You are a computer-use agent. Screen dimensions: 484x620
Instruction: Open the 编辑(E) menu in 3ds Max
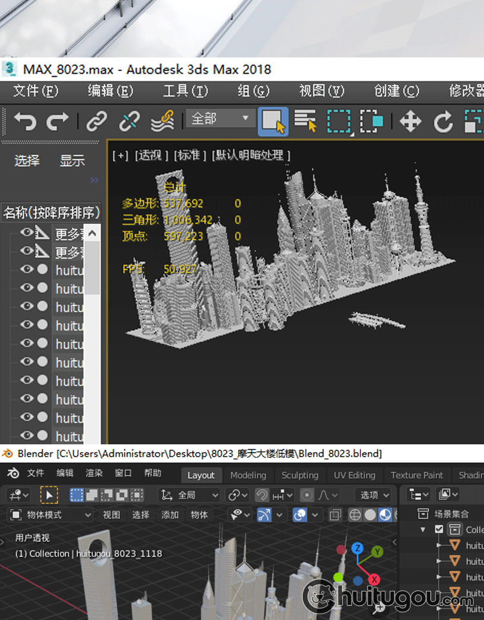[x=110, y=91]
